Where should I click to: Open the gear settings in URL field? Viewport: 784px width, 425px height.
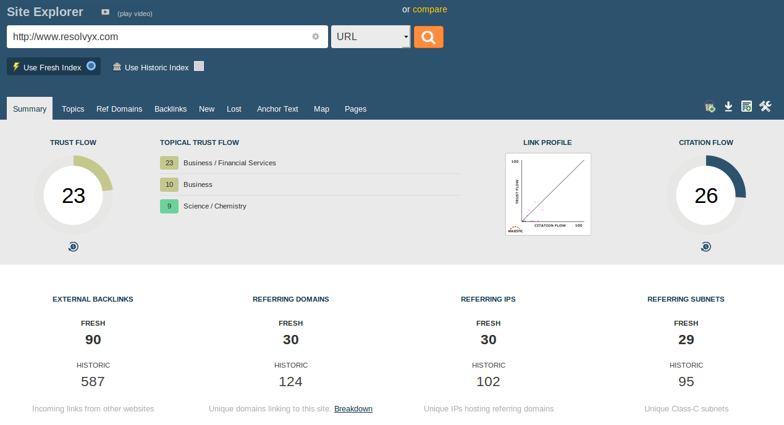pyautogui.click(x=316, y=36)
